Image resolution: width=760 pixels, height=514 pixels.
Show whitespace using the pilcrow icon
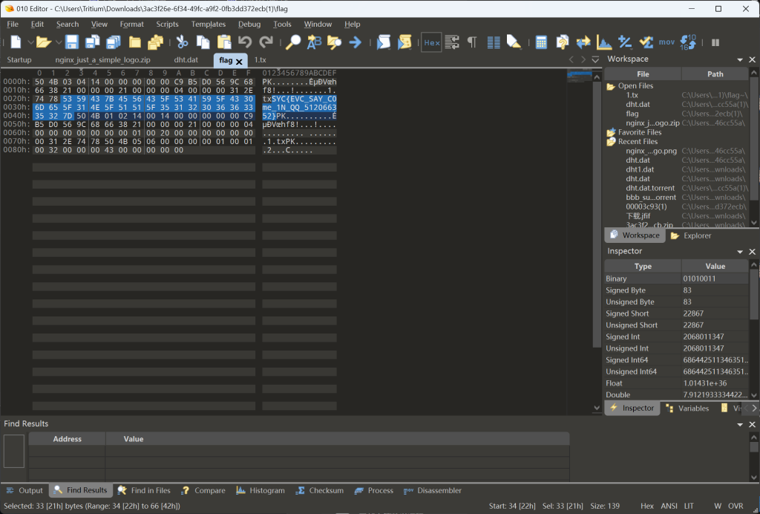coord(473,42)
